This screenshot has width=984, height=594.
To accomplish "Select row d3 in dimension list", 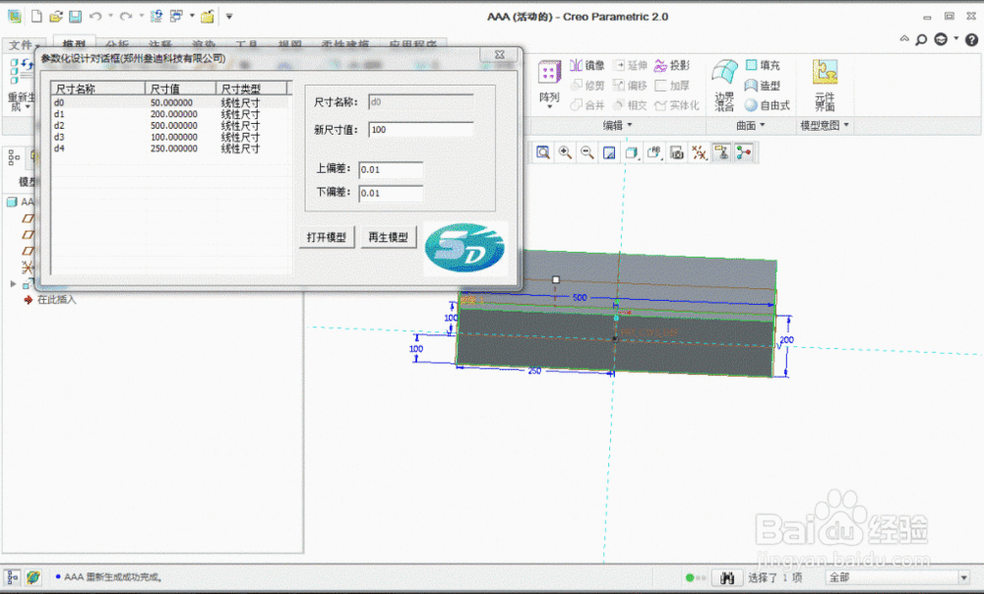I will (x=170, y=137).
